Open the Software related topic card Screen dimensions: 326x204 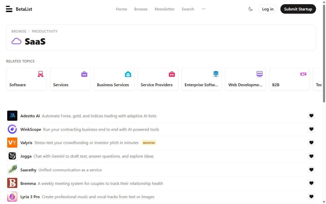point(26,79)
